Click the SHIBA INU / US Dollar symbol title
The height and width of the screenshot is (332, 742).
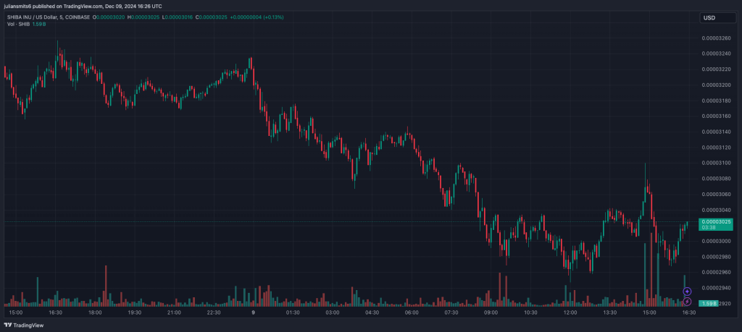click(x=49, y=17)
